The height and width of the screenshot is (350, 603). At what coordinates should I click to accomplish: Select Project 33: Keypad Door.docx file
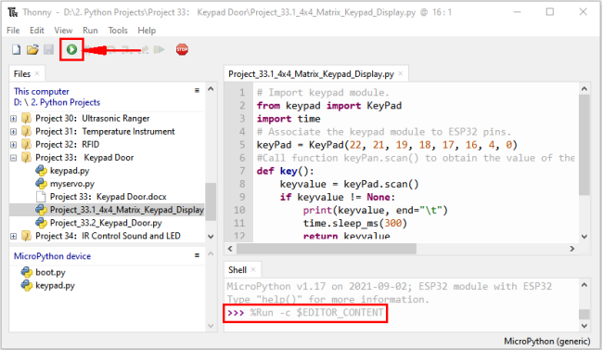click(108, 197)
